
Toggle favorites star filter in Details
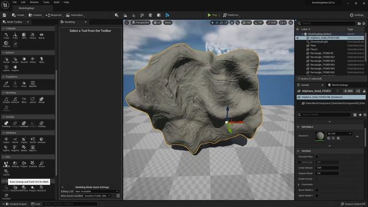pyautogui.click(x=360, y=114)
